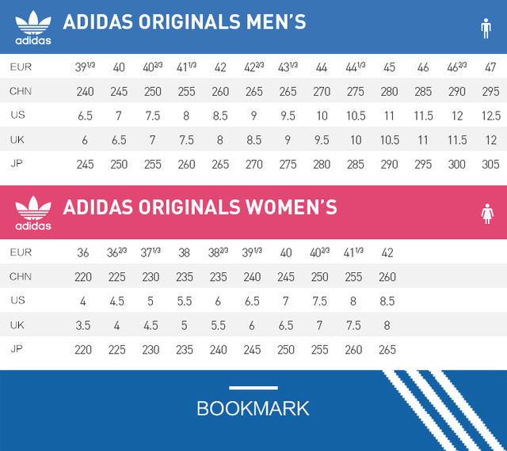Viewport: 507px width, 451px height.
Task: Click the male figure icon
Action: [x=486, y=28]
